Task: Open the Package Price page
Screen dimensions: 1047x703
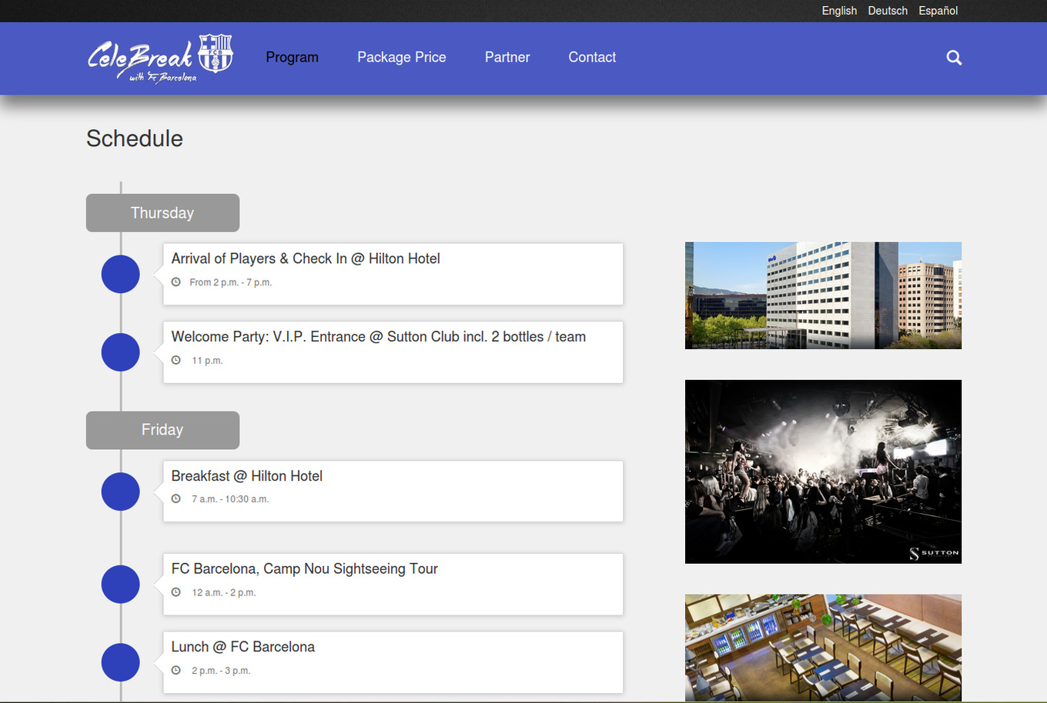Action: pyautogui.click(x=401, y=58)
